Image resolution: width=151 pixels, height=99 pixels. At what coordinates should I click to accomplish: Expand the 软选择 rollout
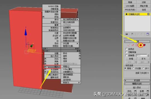point(137,80)
